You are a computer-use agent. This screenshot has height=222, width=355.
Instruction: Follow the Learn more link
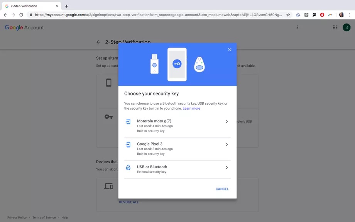coord(191,108)
